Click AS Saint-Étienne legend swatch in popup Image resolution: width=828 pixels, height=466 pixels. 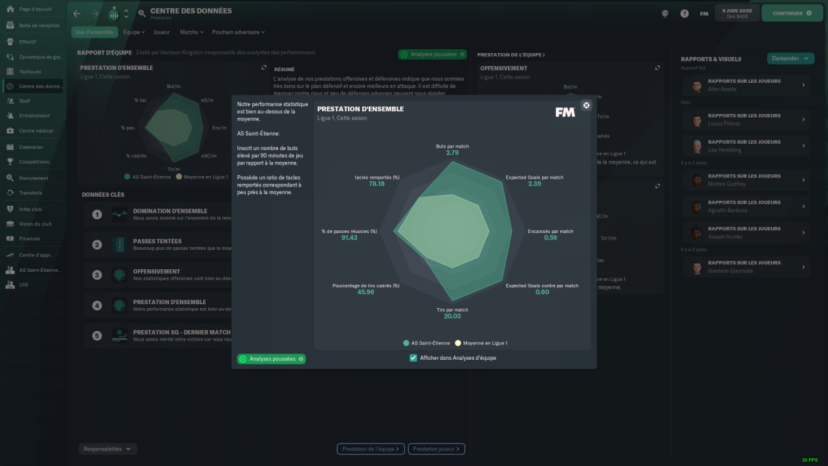[x=406, y=343]
